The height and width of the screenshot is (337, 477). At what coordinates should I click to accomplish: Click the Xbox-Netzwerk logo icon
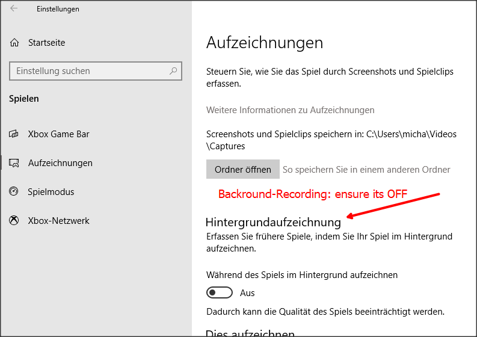pyautogui.click(x=14, y=220)
